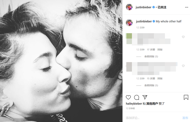Open the 已关注 following dropdown
The image size is (190, 122).
[x=162, y=7]
